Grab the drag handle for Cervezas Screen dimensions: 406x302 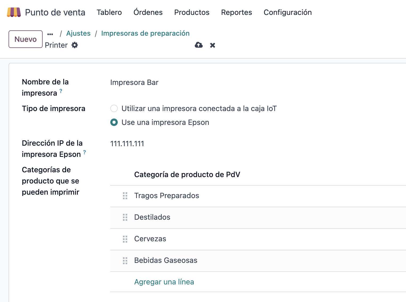[x=125, y=239]
